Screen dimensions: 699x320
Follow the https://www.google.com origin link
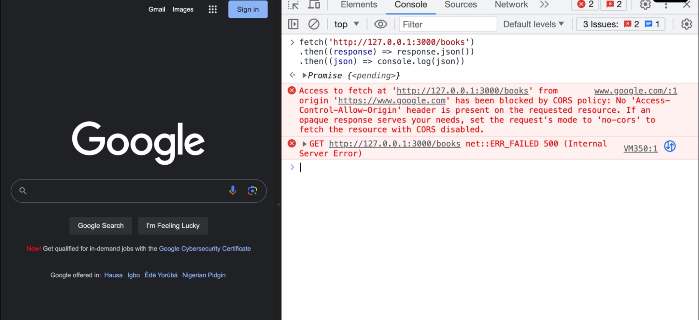point(392,100)
